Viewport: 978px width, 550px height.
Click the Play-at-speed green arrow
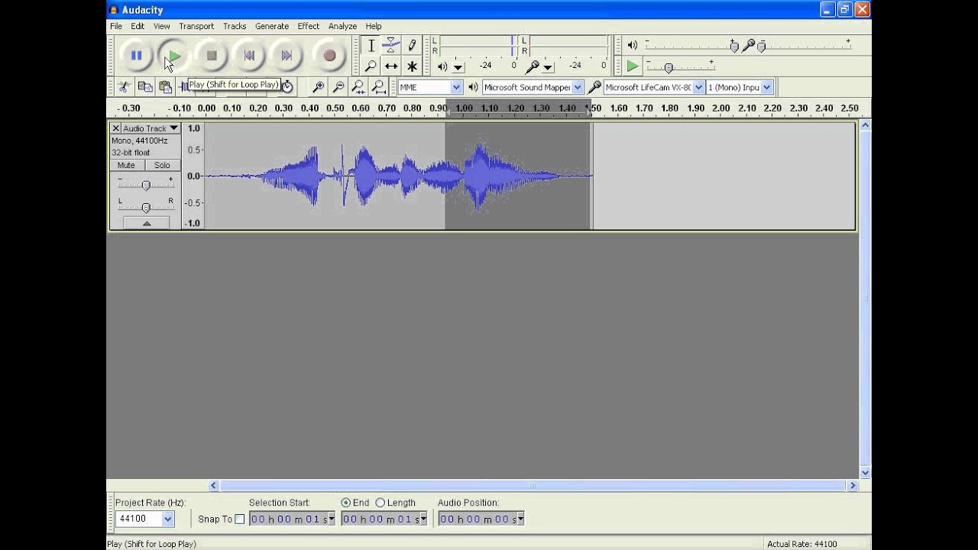tap(633, 66)
